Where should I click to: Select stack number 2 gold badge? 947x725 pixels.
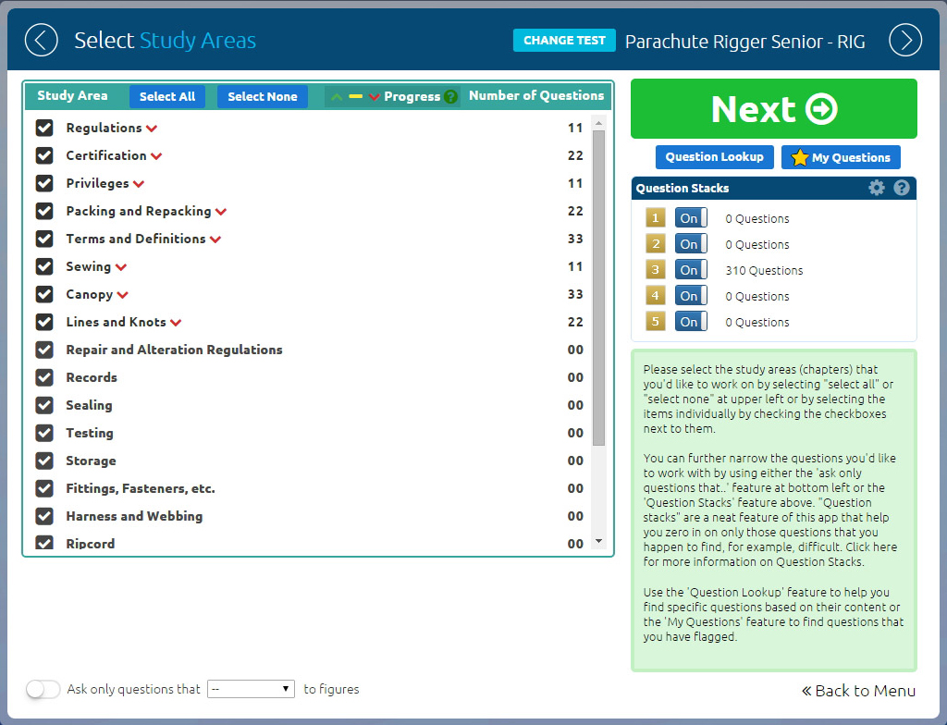pos(656,244)
